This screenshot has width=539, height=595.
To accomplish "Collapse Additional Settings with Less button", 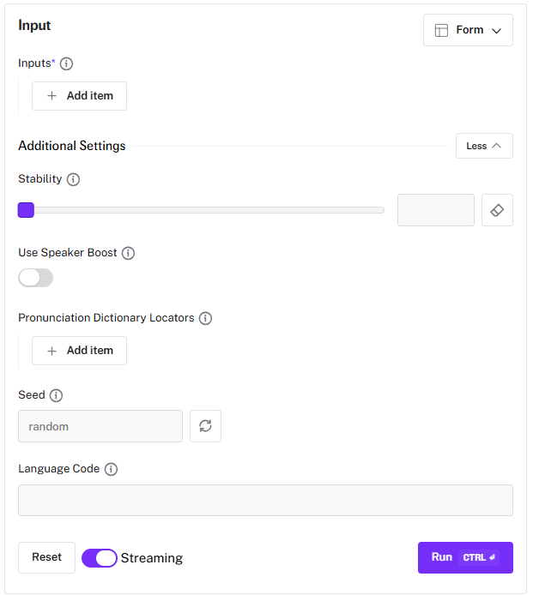I will point(484,146).
